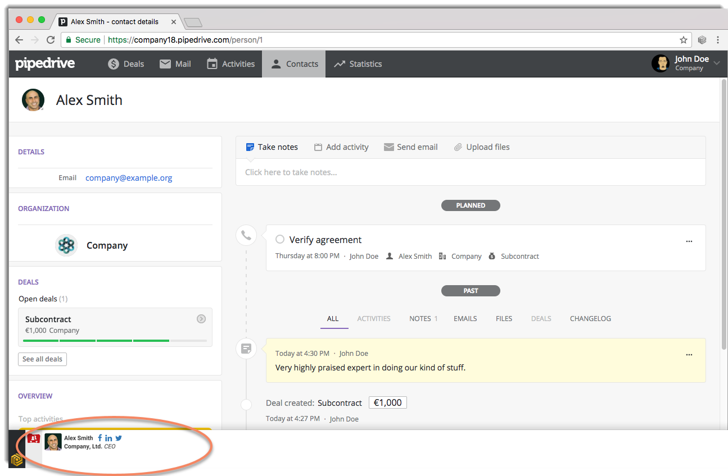Image resolution: width=728 pixels, height=476 pixels.
Task: Open the three-dot menu on the note
Action: pos(689,355)
